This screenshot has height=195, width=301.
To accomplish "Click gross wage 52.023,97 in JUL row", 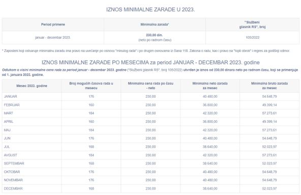I will 269,147.
